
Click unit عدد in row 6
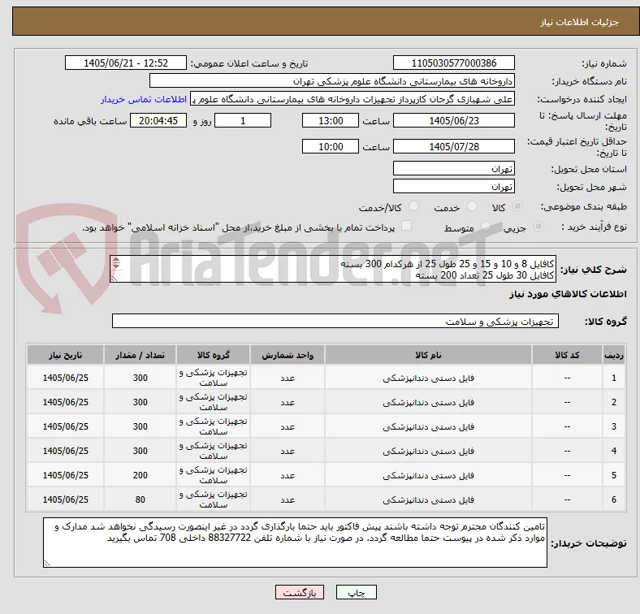[288, 499]
